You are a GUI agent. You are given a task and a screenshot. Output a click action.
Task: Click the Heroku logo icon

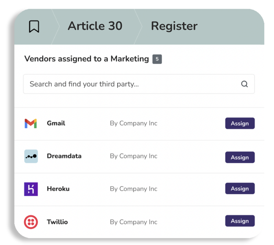[31, 189]
